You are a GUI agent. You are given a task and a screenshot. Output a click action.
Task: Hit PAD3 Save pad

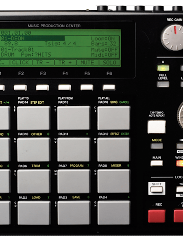(x=74, y=213)
